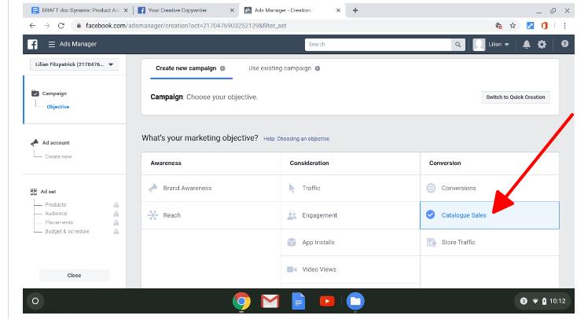Select the Catalogue Sales objective
The width and height of the screenshot is (588, 319).
[490, 215]
